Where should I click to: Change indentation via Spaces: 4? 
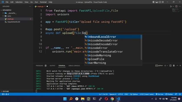tap(113, 94)
